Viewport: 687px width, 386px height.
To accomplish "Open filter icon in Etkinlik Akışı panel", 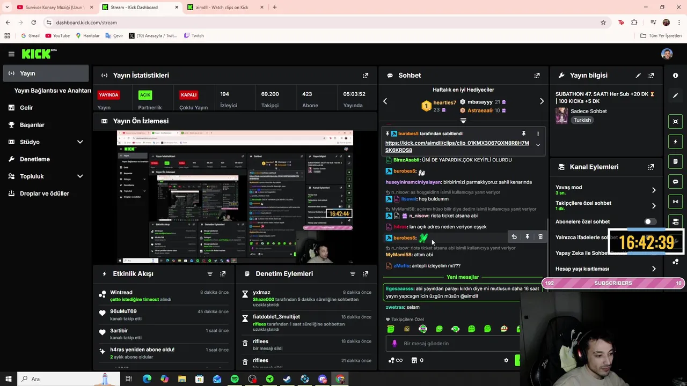I will pyautogui.click(x=210, y=274).
